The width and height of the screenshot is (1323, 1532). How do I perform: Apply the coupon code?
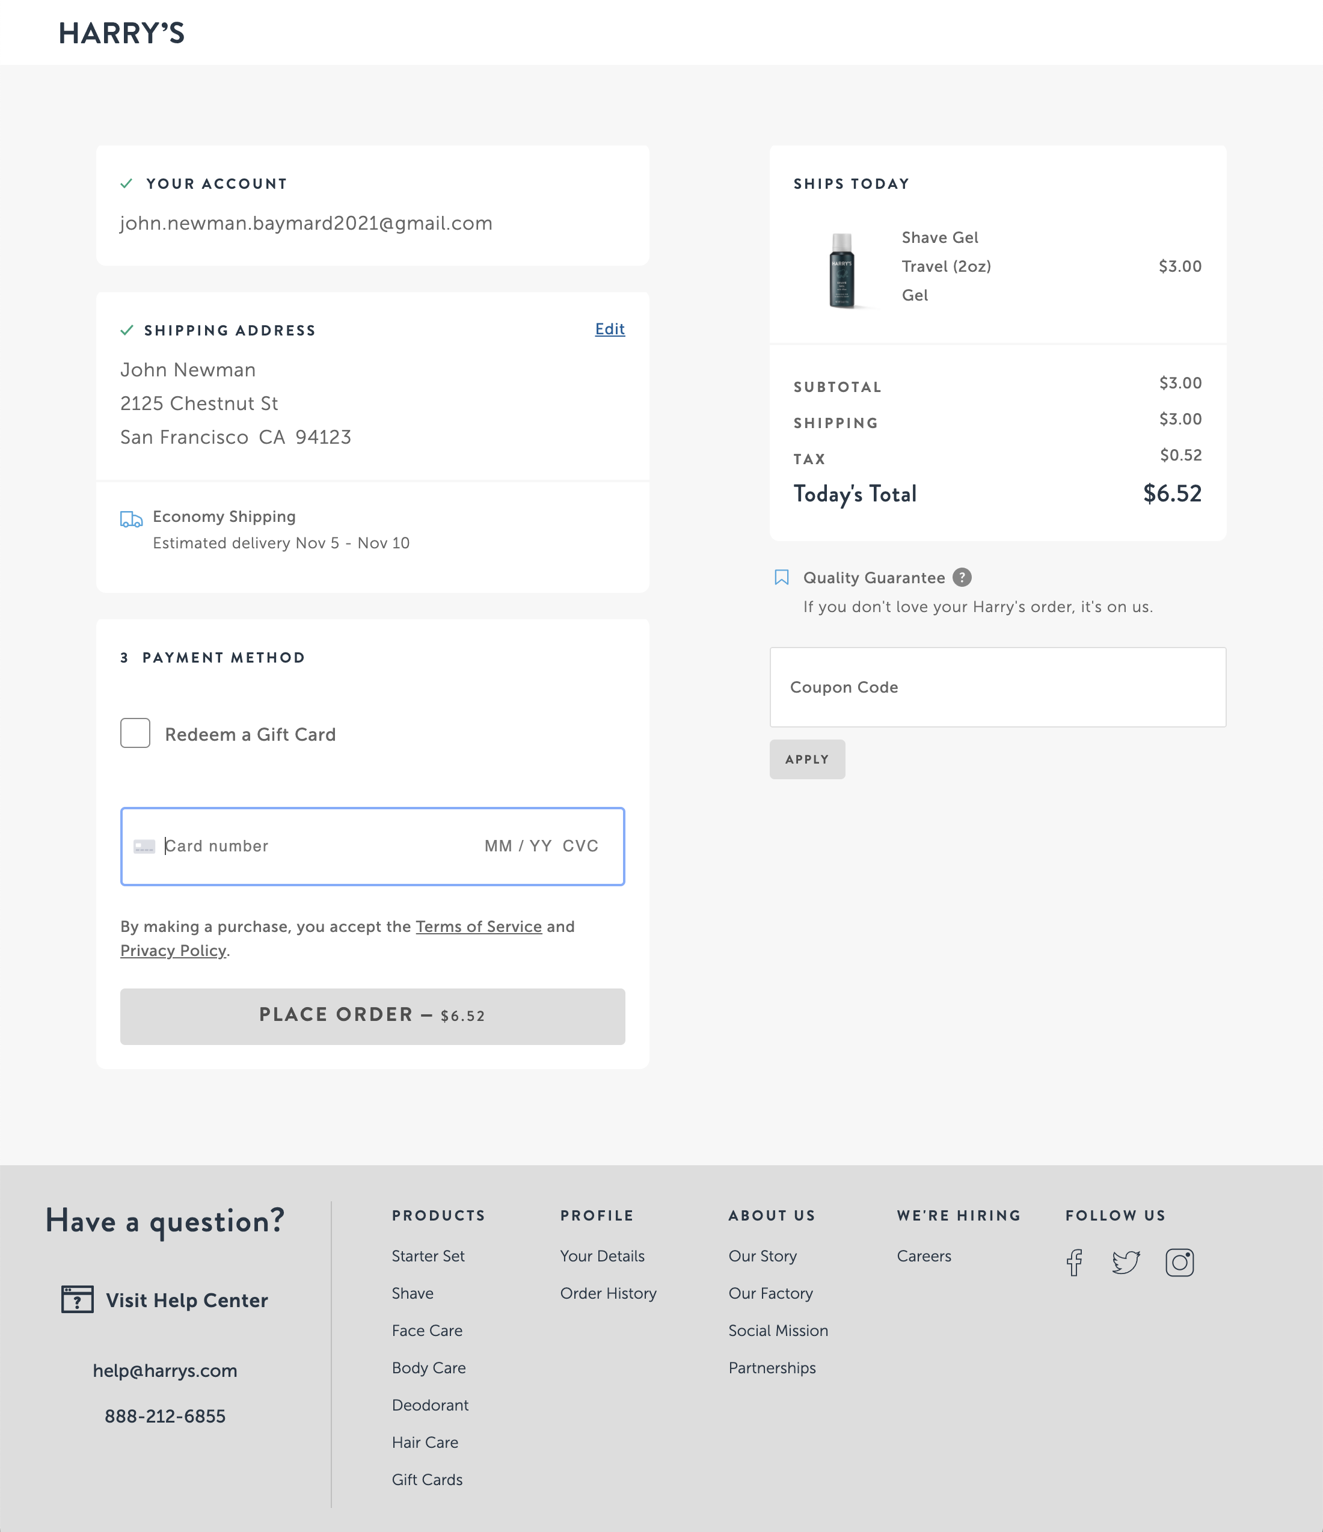pyautogui.click(x=807, y=759)
